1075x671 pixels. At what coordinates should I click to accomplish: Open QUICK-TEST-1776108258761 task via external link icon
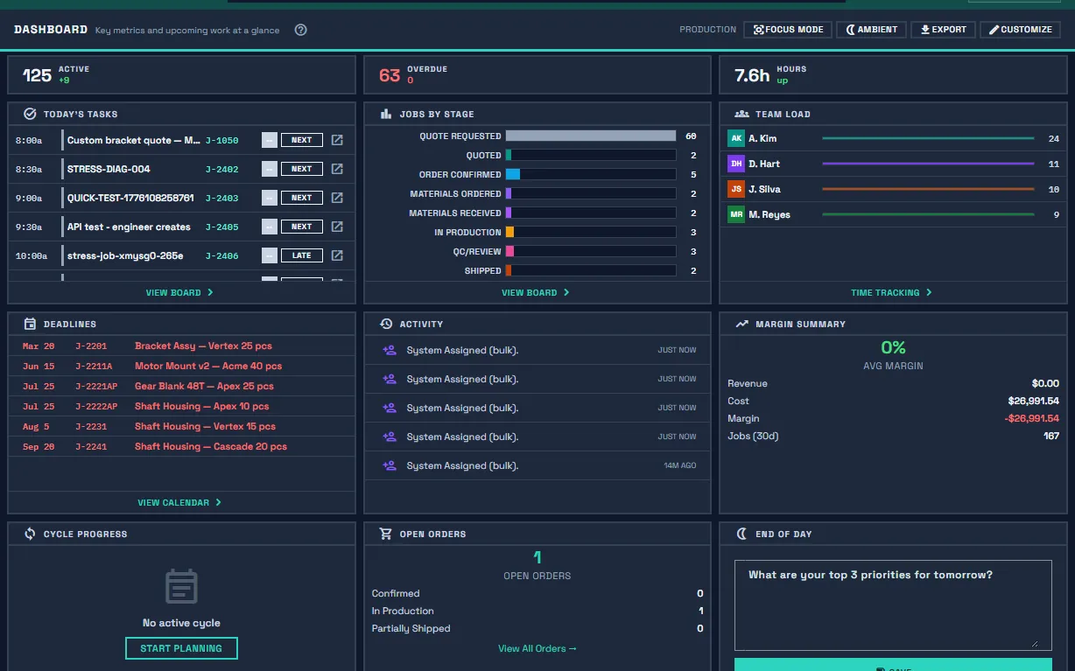(337, 198)
